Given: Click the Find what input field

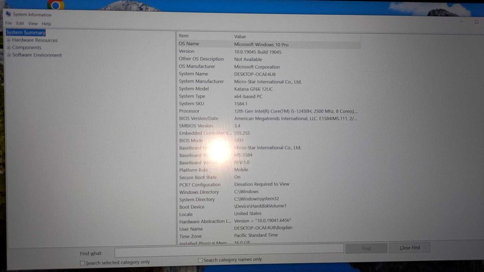Looking at the screenshot, I should click(229, 251).
